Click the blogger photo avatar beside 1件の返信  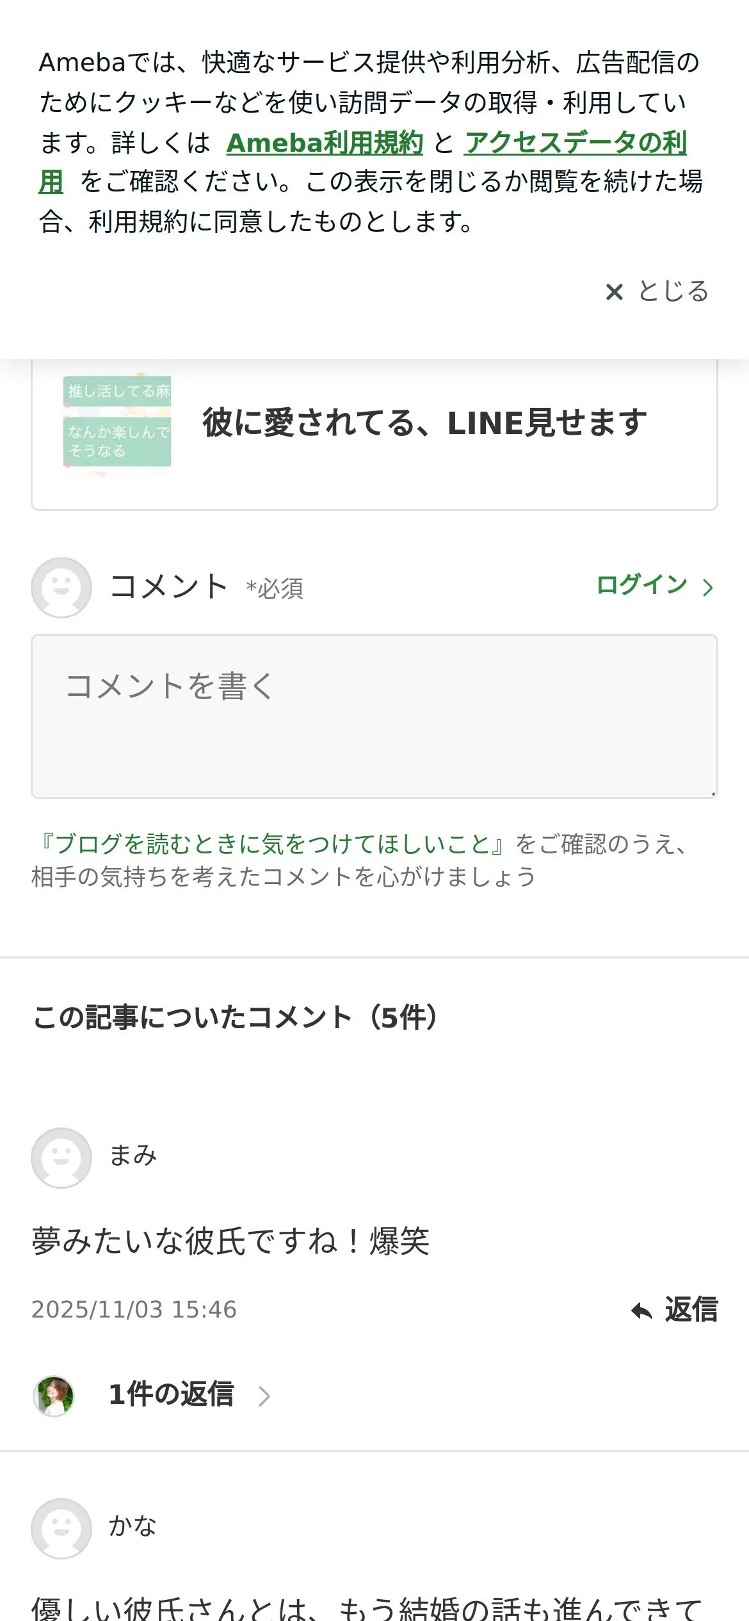pos(54,1396)
